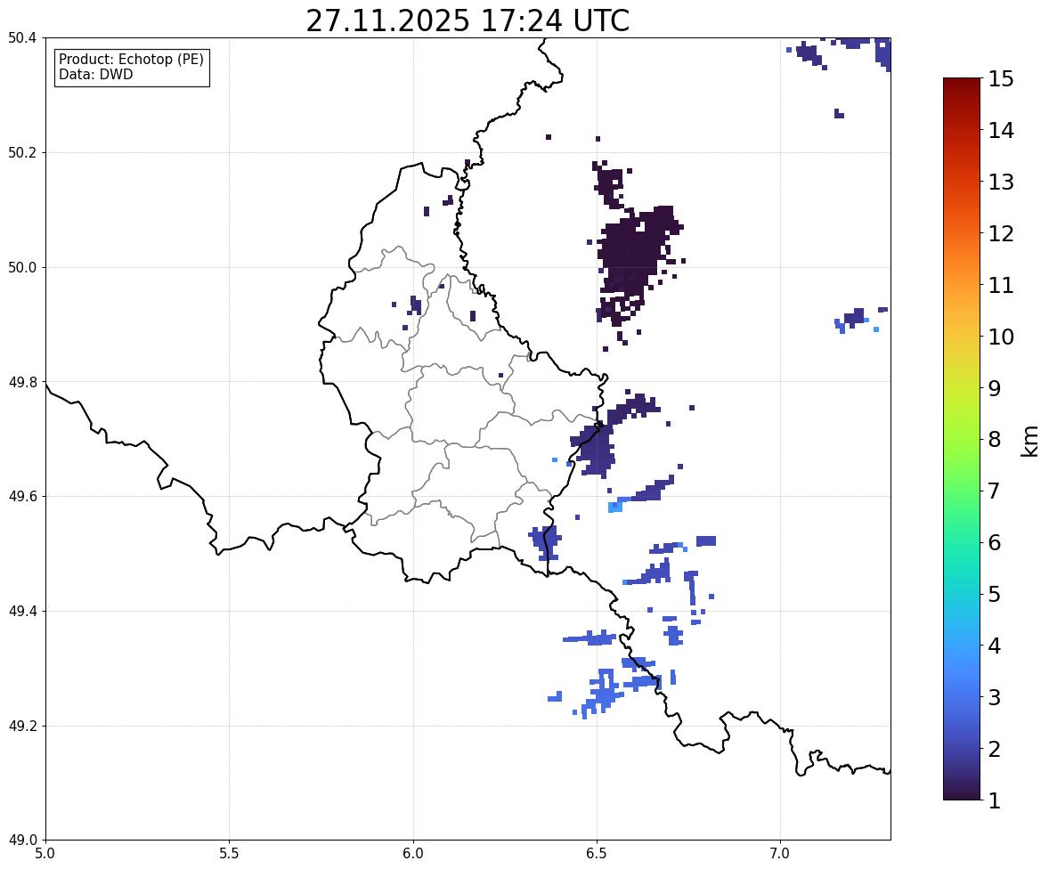Click the latitude axis label 49.8
Viewport: 1049px width, 869px height.
pos(22,382)
